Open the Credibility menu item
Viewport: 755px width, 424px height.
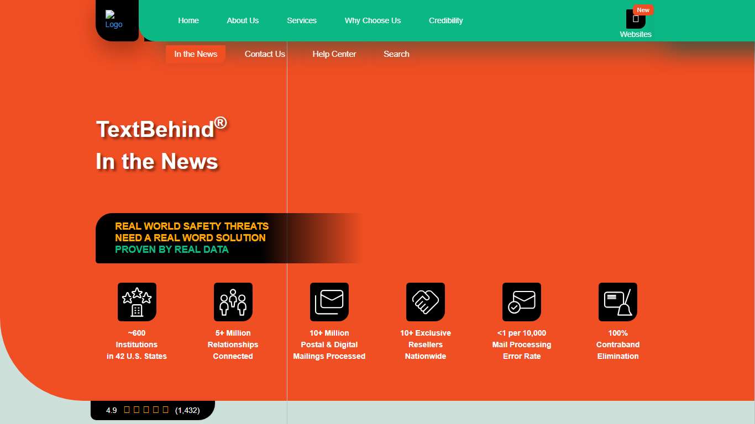pyautogui.click(x=446, y=20)
